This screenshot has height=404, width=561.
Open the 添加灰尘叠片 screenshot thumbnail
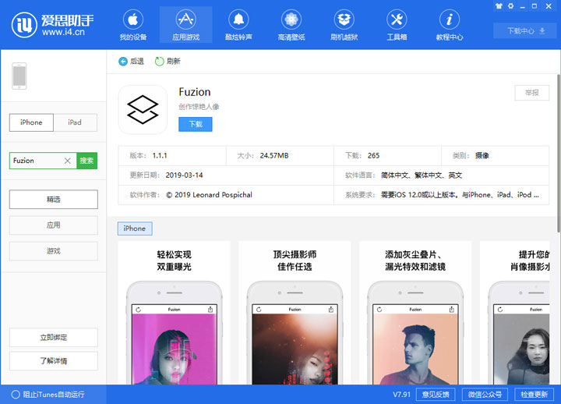pos(415,313)
